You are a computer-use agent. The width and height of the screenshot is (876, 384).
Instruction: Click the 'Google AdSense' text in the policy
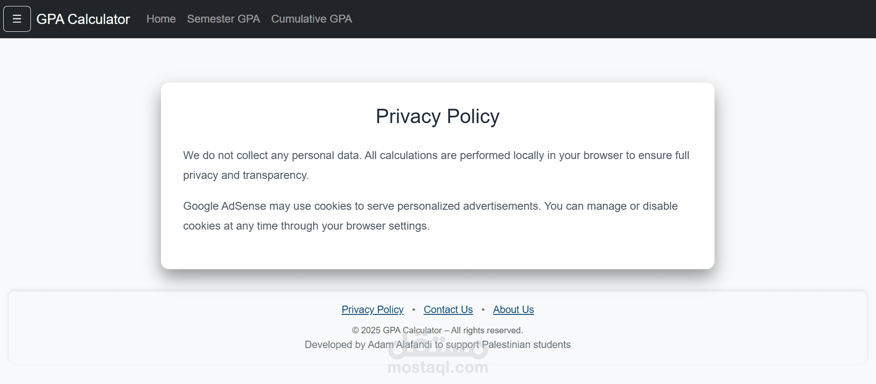point(225,206)
